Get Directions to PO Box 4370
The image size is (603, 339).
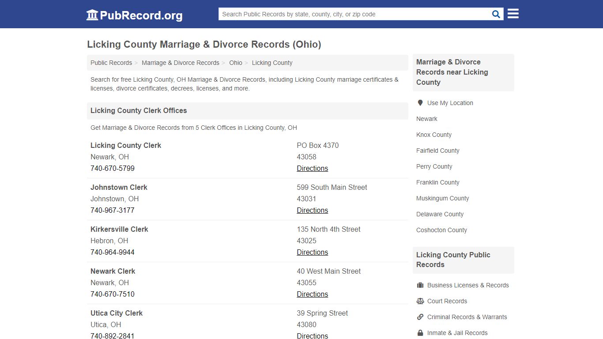point(313,168)
